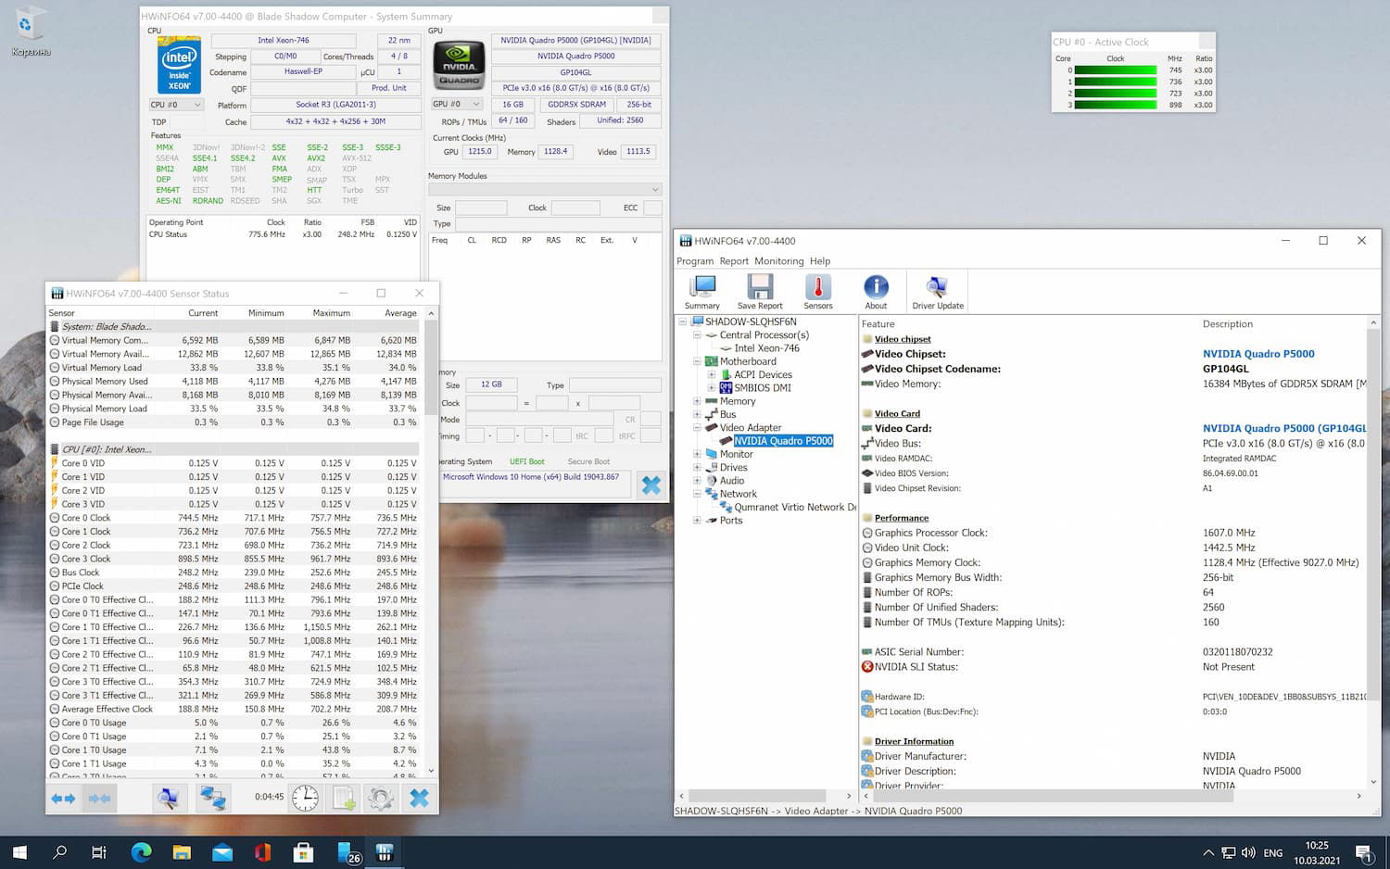Click blue expand-columns arrows in sensor window
The image size is (1390, 869).
coord(63,798)
